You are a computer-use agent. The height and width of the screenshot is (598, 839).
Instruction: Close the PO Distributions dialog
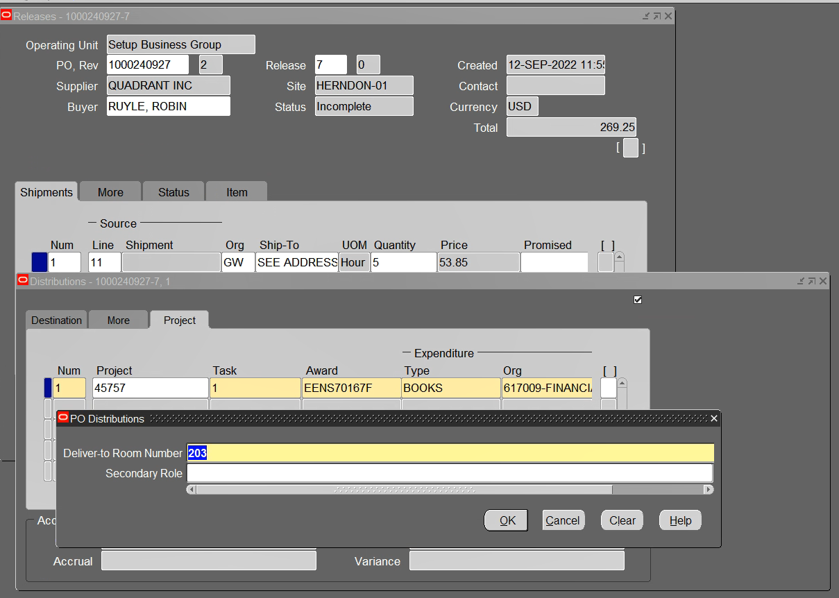click(x=713, y=418)
